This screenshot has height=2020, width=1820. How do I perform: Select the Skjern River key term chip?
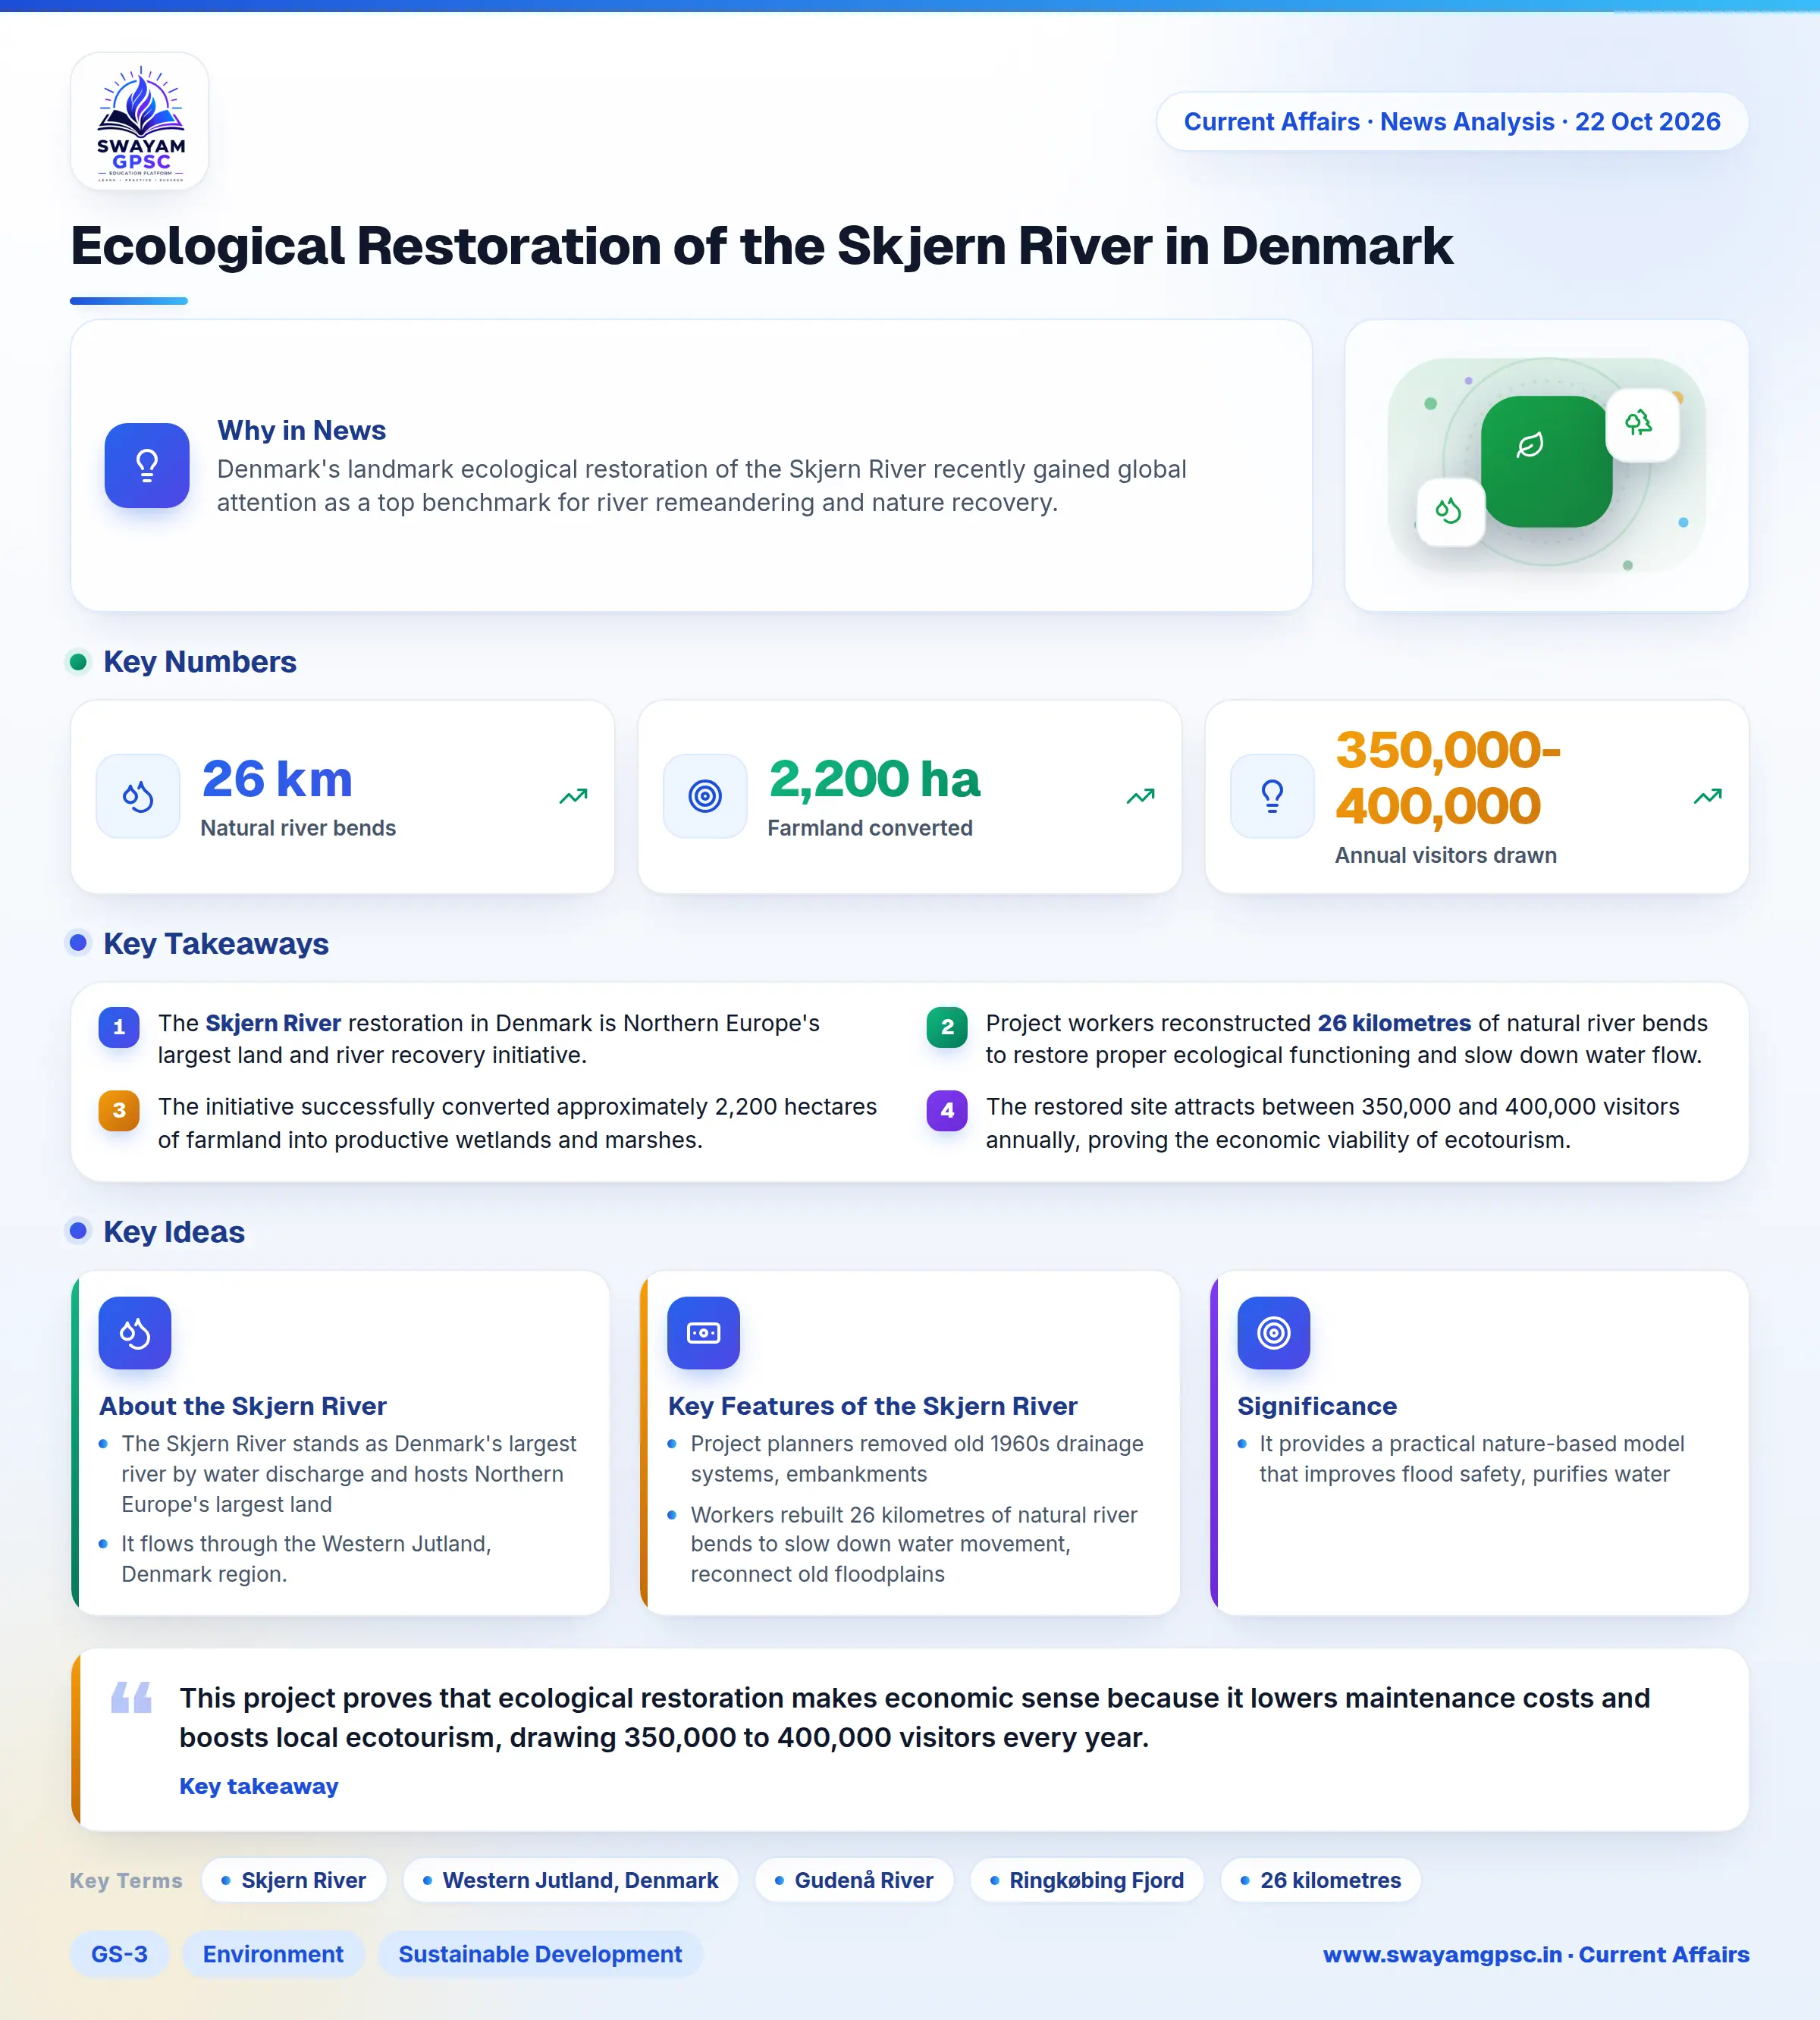294,1880
